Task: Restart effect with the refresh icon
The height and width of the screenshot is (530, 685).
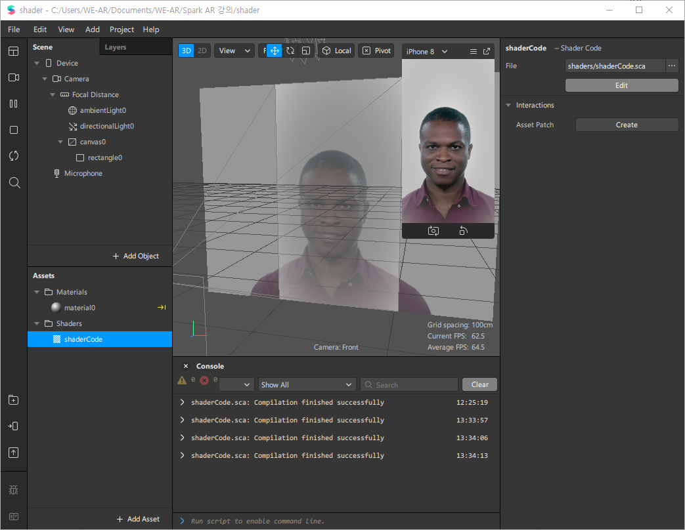Action: click(14, 155)
